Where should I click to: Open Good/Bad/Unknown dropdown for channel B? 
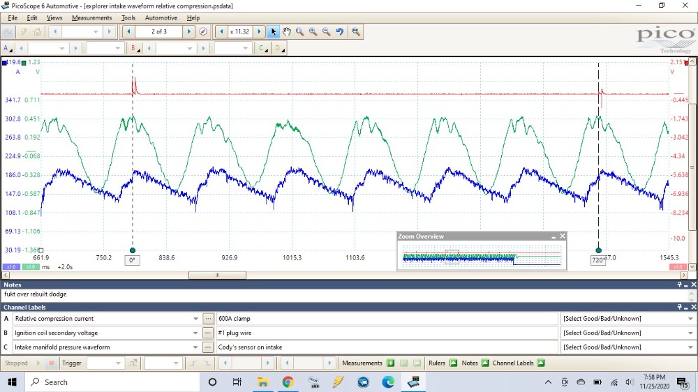coord(690,333)
